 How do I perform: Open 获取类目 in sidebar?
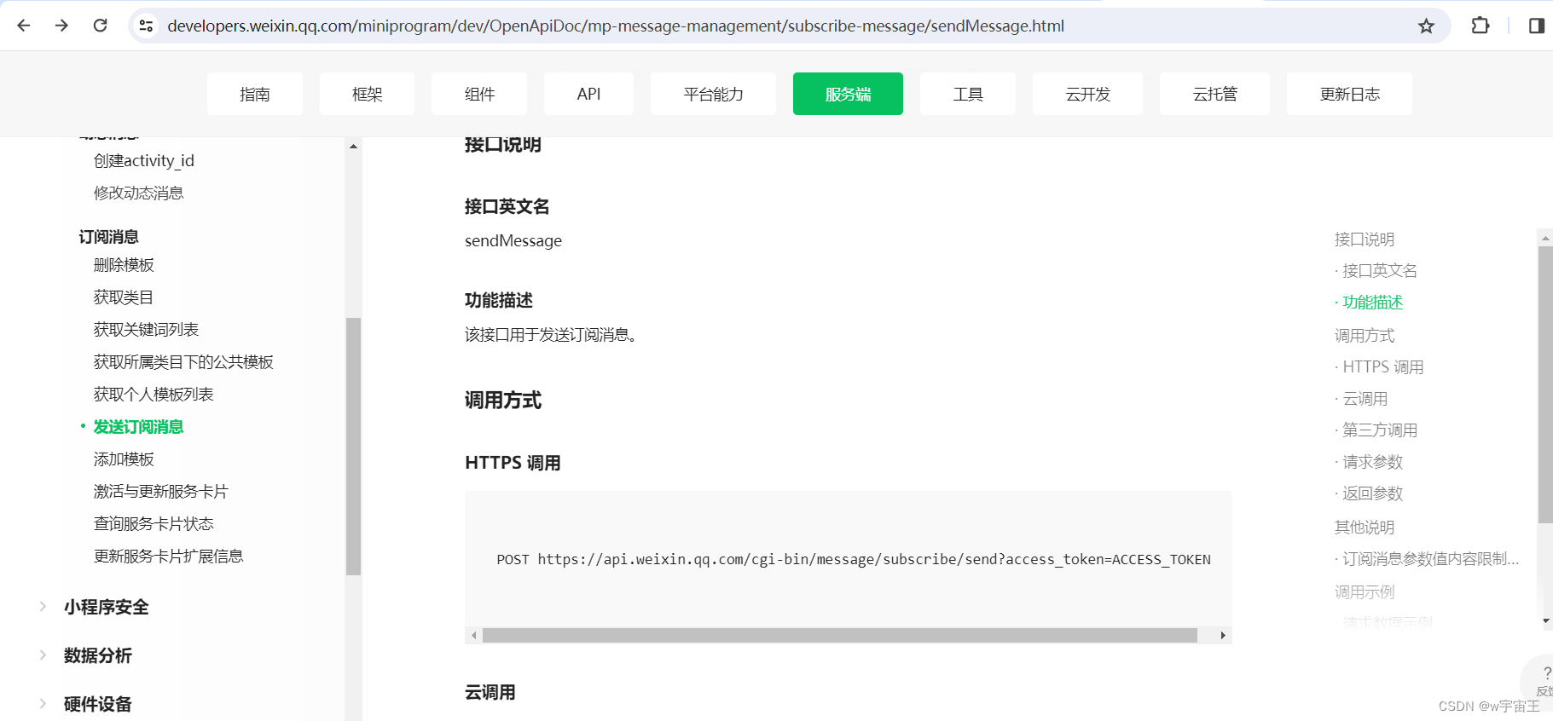click(124, 297)
